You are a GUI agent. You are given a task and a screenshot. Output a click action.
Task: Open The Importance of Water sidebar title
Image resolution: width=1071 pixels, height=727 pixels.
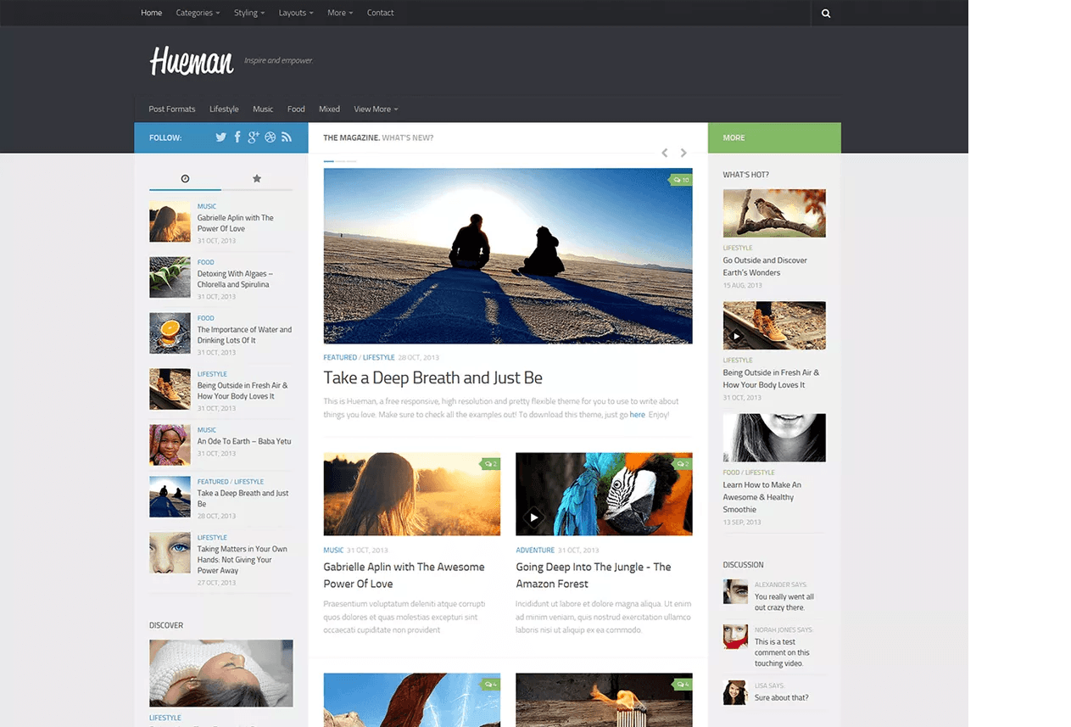[x=244, y=335]
